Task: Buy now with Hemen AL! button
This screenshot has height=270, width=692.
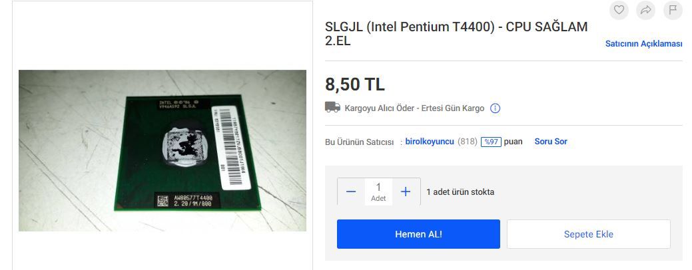Action: coord(418,234)
